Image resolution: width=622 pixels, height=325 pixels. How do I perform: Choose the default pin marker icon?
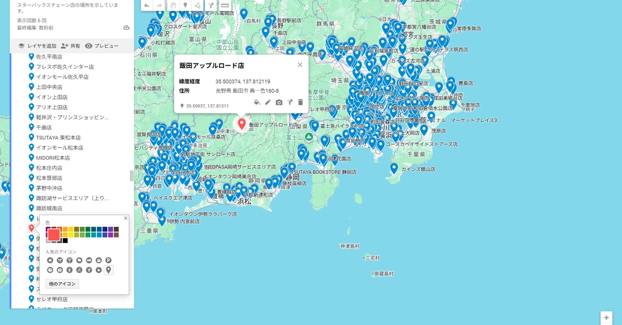point(108,270)
